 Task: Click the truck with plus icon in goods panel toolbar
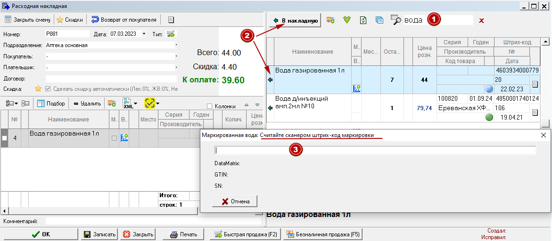(x=330, y=20)
